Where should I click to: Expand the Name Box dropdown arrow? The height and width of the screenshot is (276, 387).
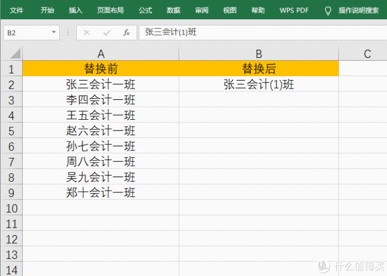(x=53, y=32)
